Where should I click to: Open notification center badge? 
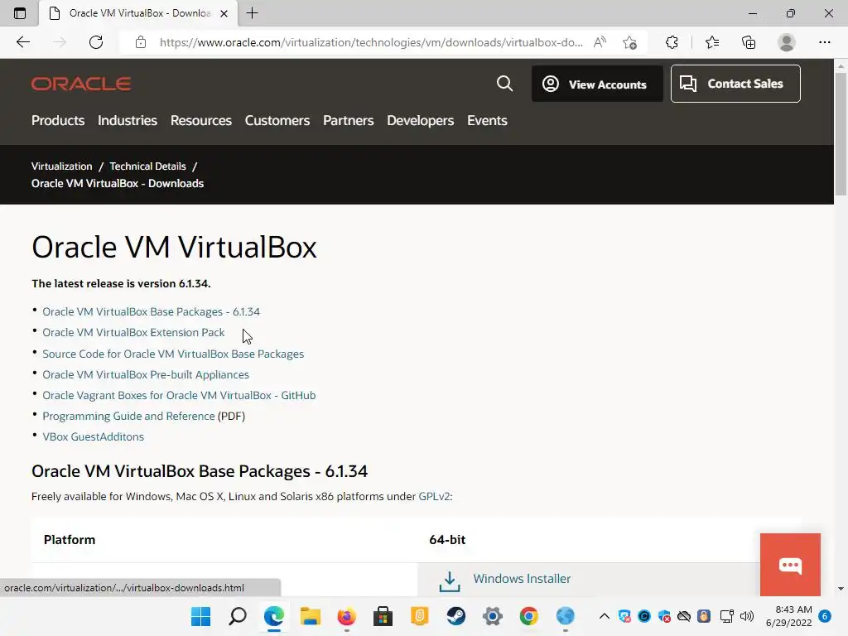pyautogui.click(x=825, y=616)
